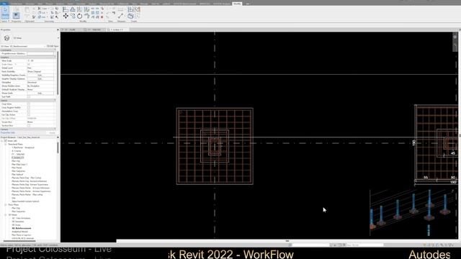Select Analytical Model in 3D Views

click(19, 232)
